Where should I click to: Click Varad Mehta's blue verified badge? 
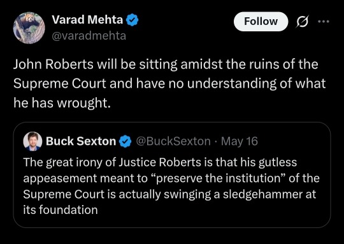(132, 20)
